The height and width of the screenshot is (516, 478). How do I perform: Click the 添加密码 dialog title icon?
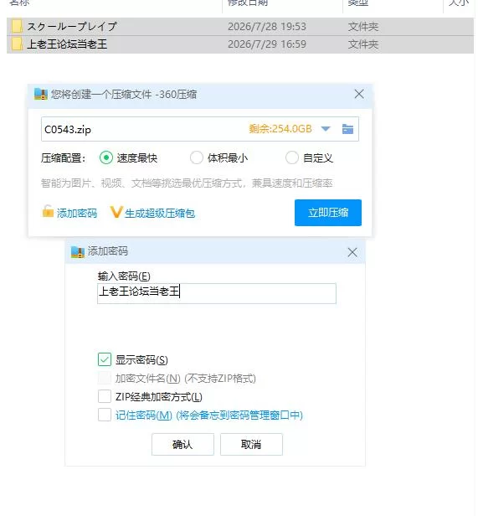pyautogui.click(x=78, y=252)
